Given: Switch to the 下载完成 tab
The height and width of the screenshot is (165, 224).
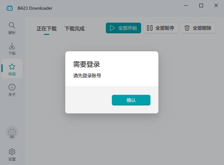Looking at the screenshot, I should pos(75,29).
